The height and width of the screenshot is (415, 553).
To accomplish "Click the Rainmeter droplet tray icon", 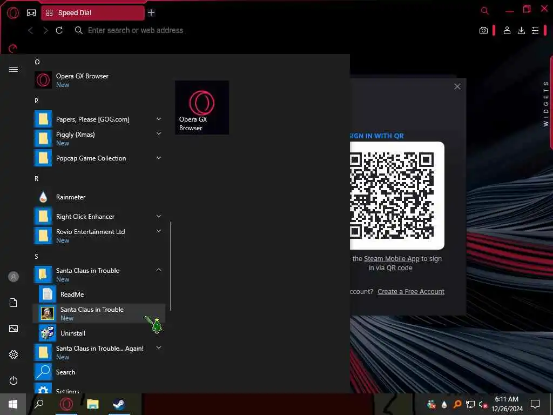I will pos(444,404).
